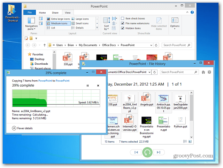Image resolution: width=223 pixels, height=168 pixels.
Task: Select Desktop under Favorites
Action: 37,59
